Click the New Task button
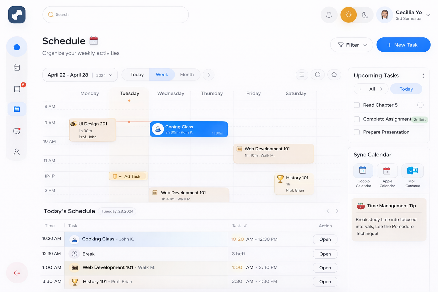This screenshot has width=438, height=292. 403,45
